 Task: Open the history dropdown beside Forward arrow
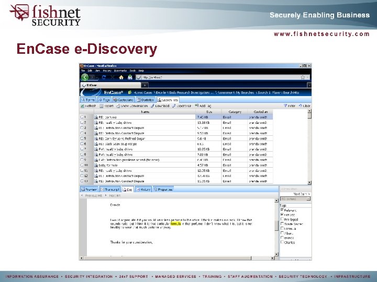pos(97,77)
